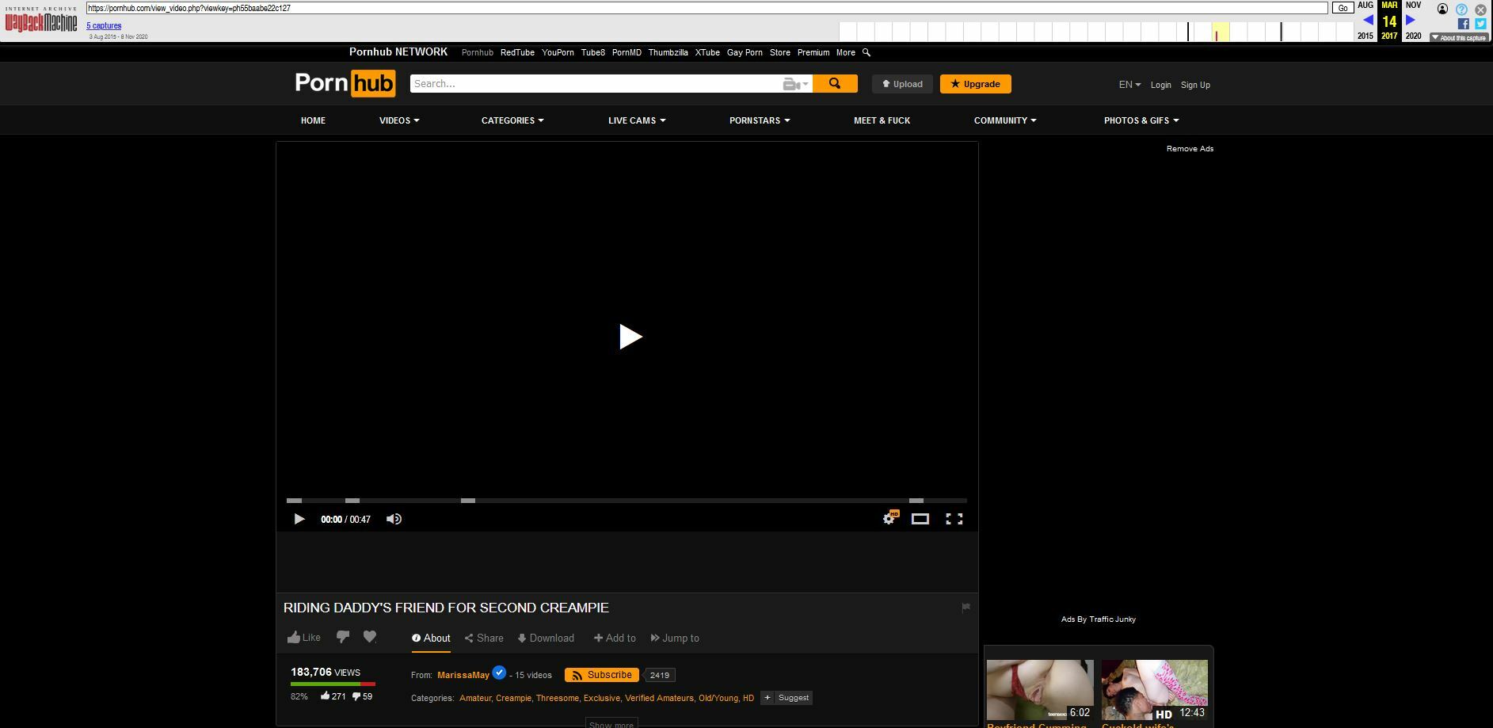Open the Add to tab
This screenshot has height=728, width=1493.
615,638
